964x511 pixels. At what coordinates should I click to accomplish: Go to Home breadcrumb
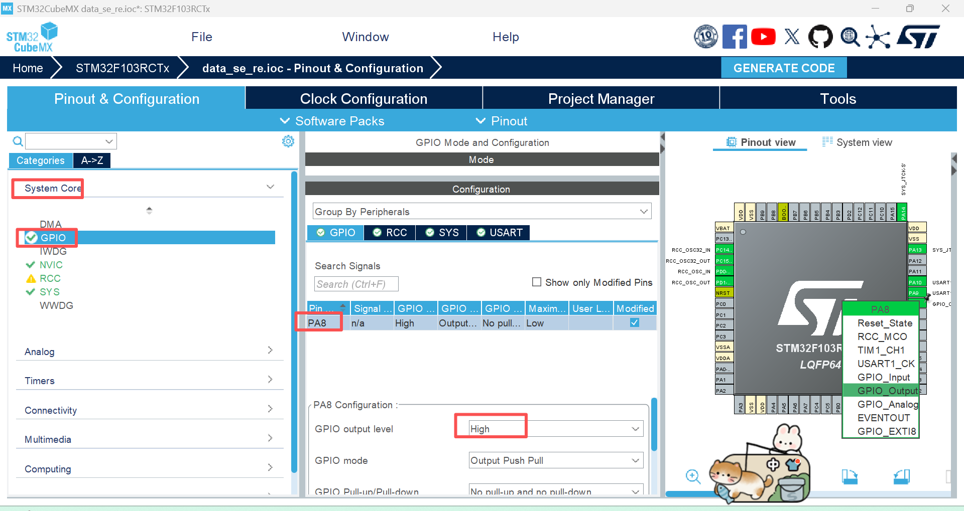28,68
